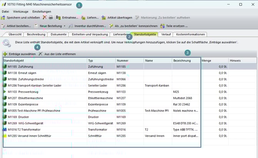Click the Nolek machine Bezeichnung cell
Viewport: 258px width, 158px height.
click(186, 110)
